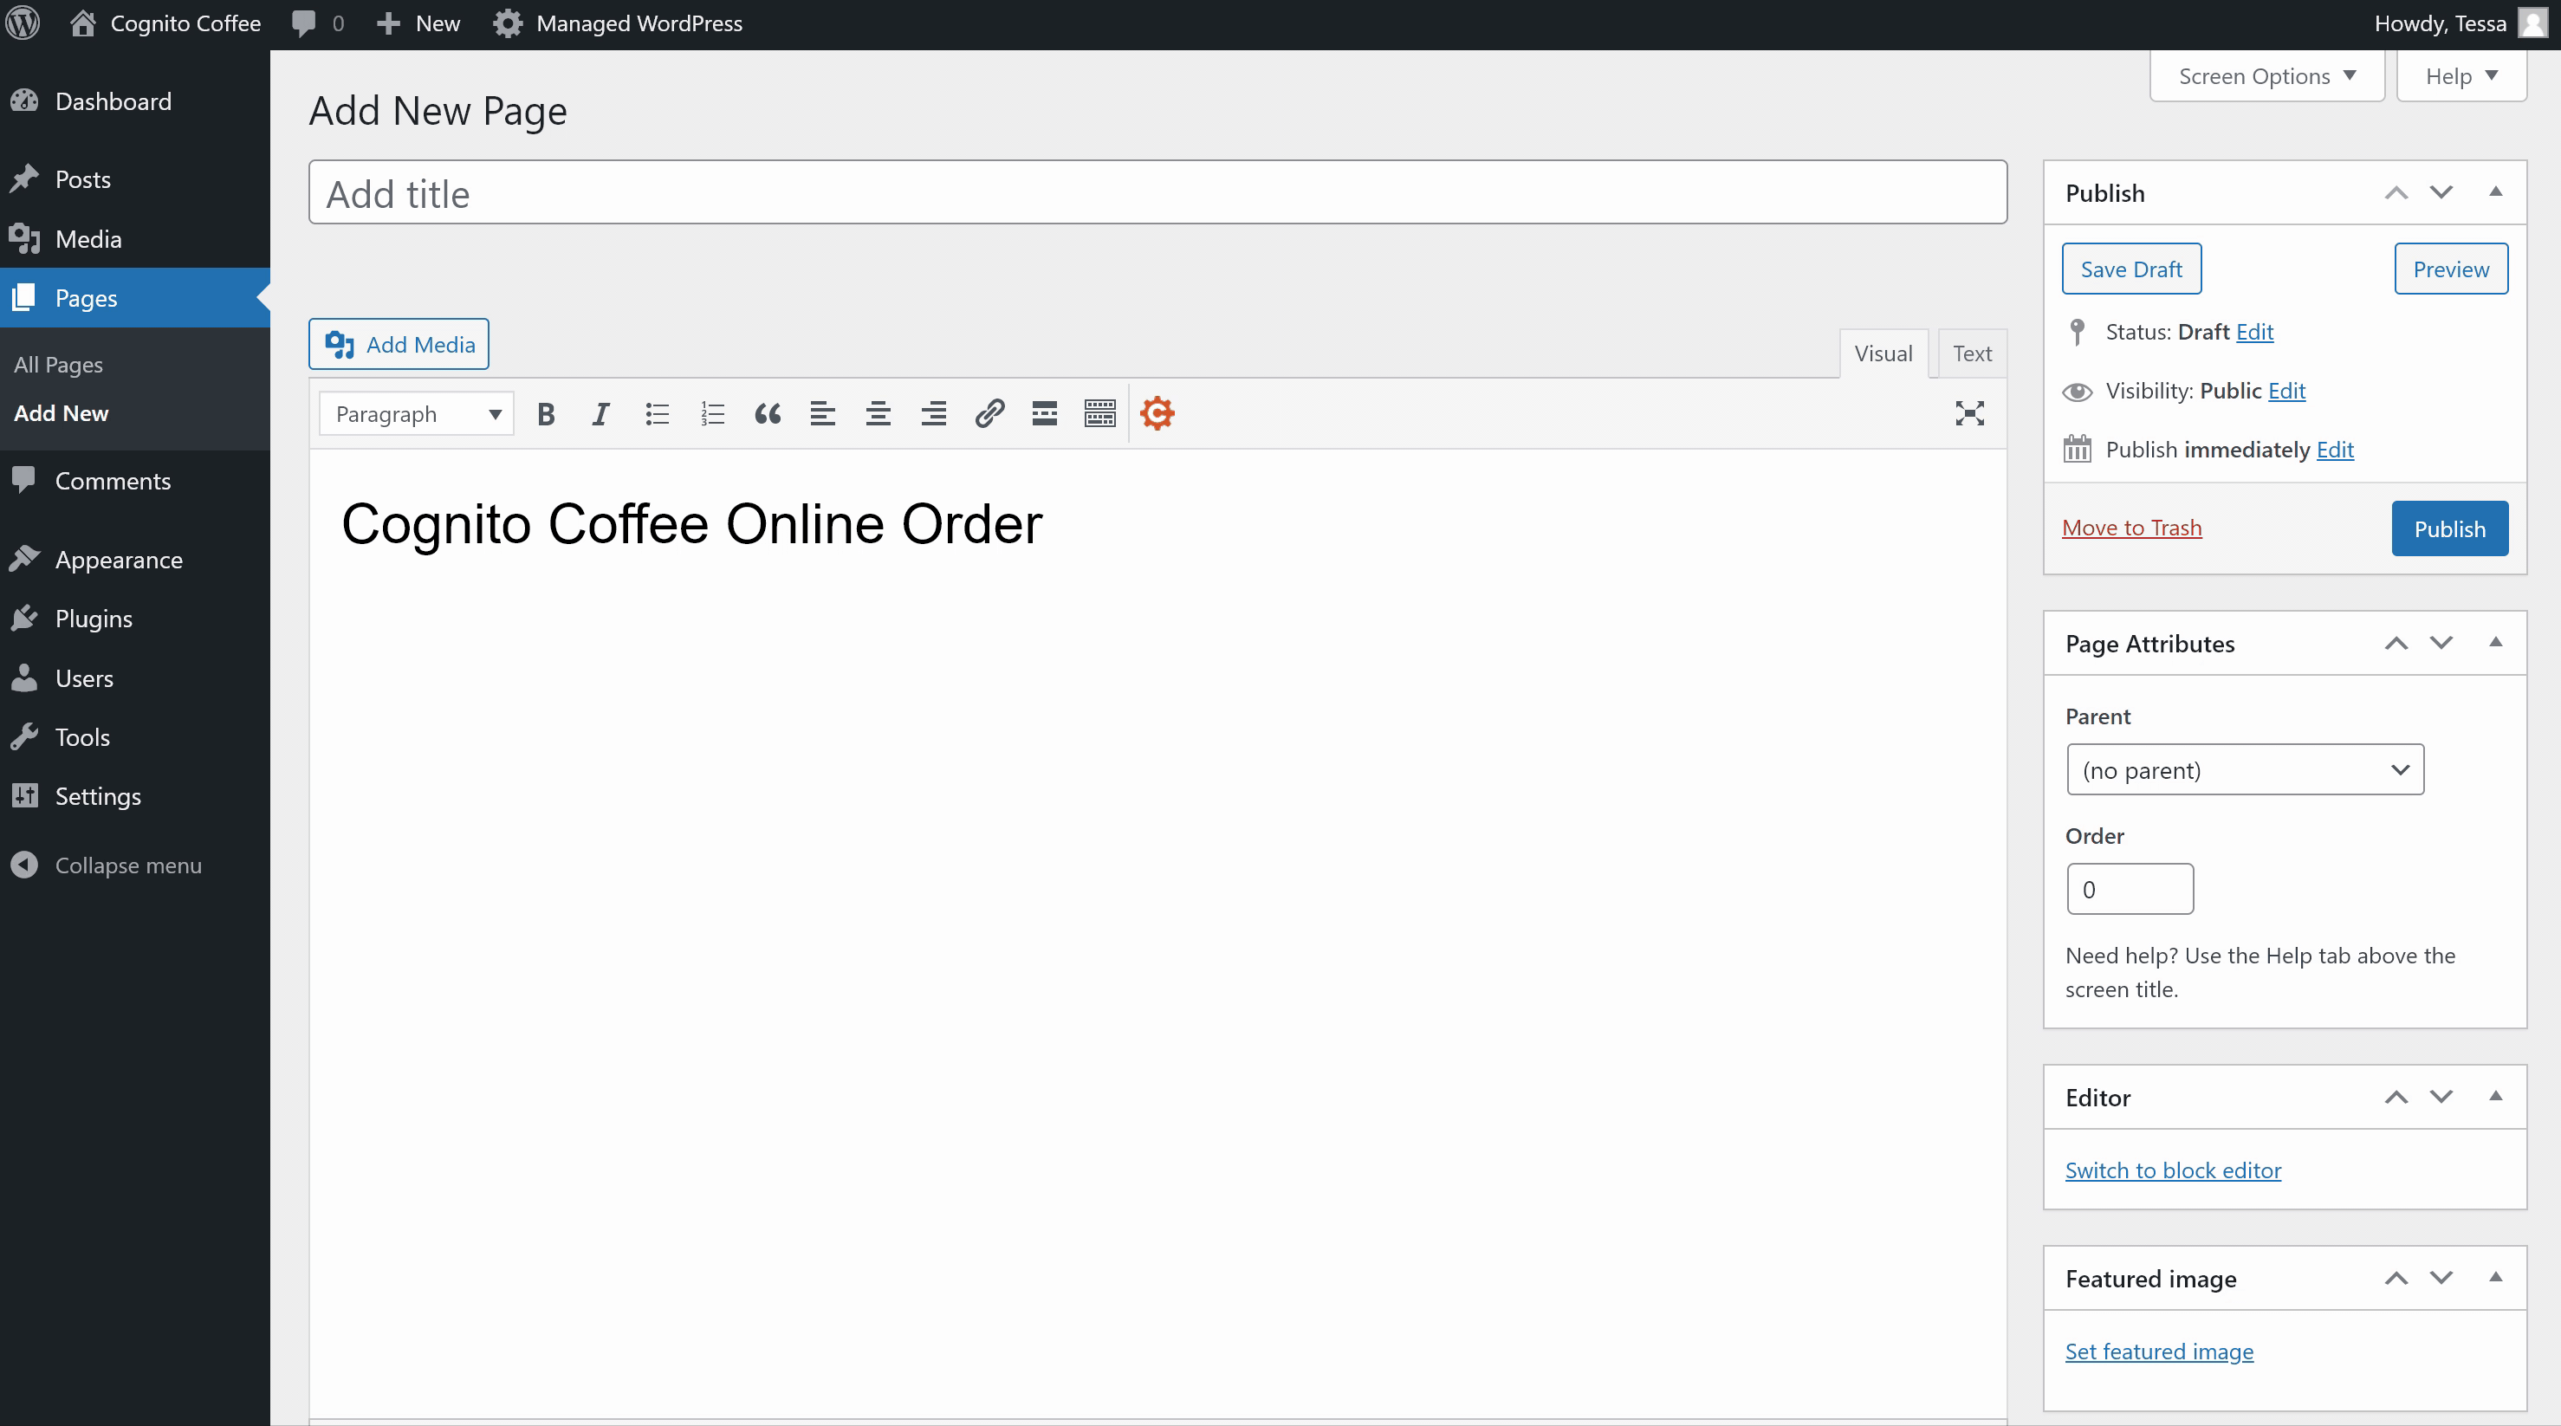Align text right

(x=934, y=414)
